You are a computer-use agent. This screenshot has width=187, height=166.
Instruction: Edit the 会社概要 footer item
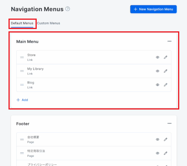point(165,139)
